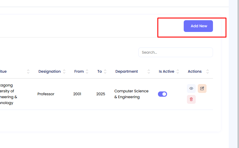Image resolution: width=239 pixels, height=148 pixels.
Task: View the Professor record with eye icon
Action: point(191,89)
